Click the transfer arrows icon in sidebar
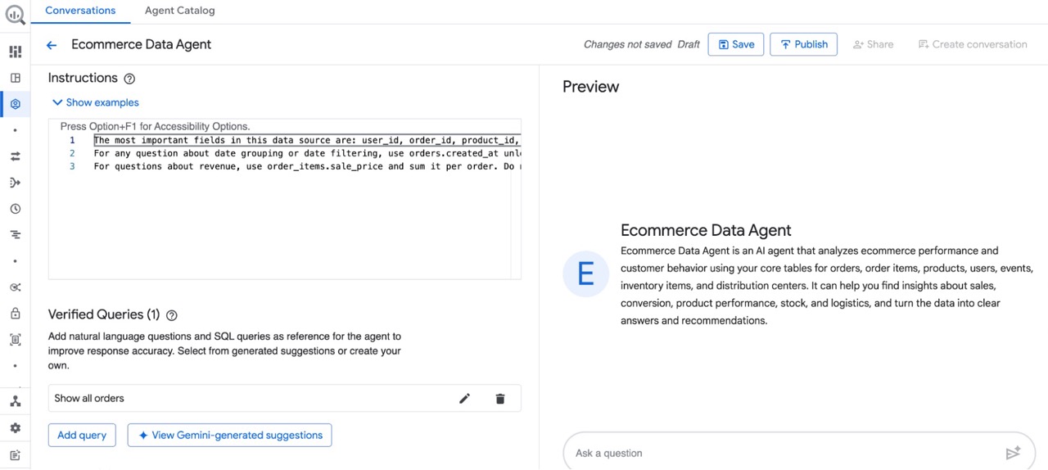This screenshot has width=1048, height=470. tap(15, 156)
